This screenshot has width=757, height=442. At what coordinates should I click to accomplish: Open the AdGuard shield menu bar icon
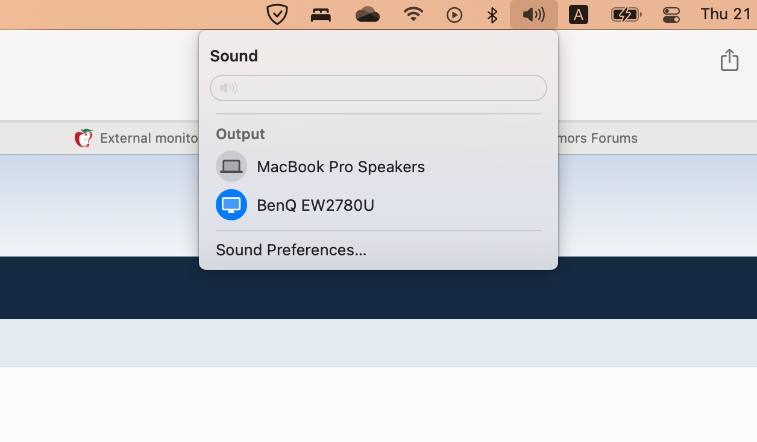[277, 14]
